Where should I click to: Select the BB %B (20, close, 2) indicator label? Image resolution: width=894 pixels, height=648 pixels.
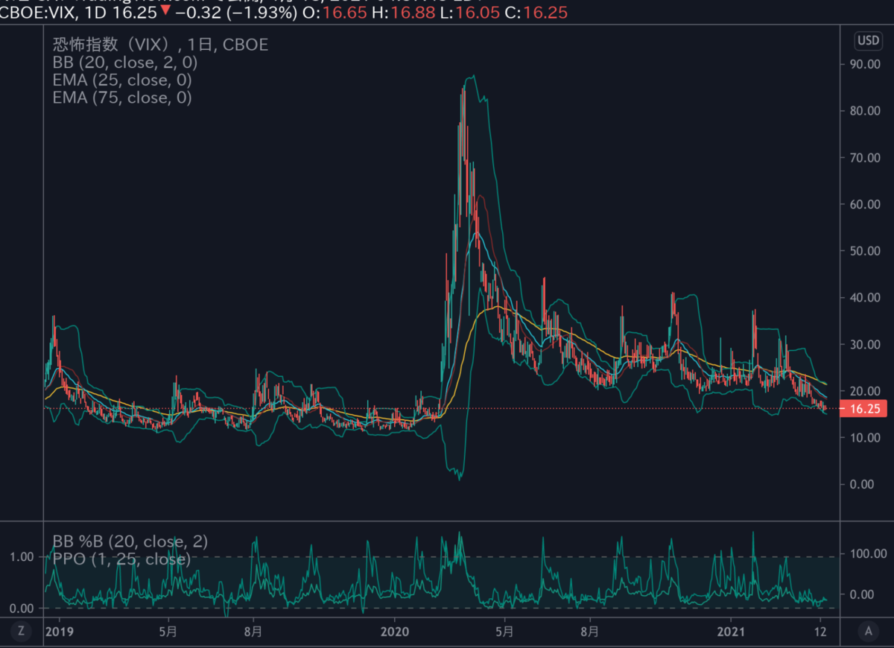click(130, 541)
